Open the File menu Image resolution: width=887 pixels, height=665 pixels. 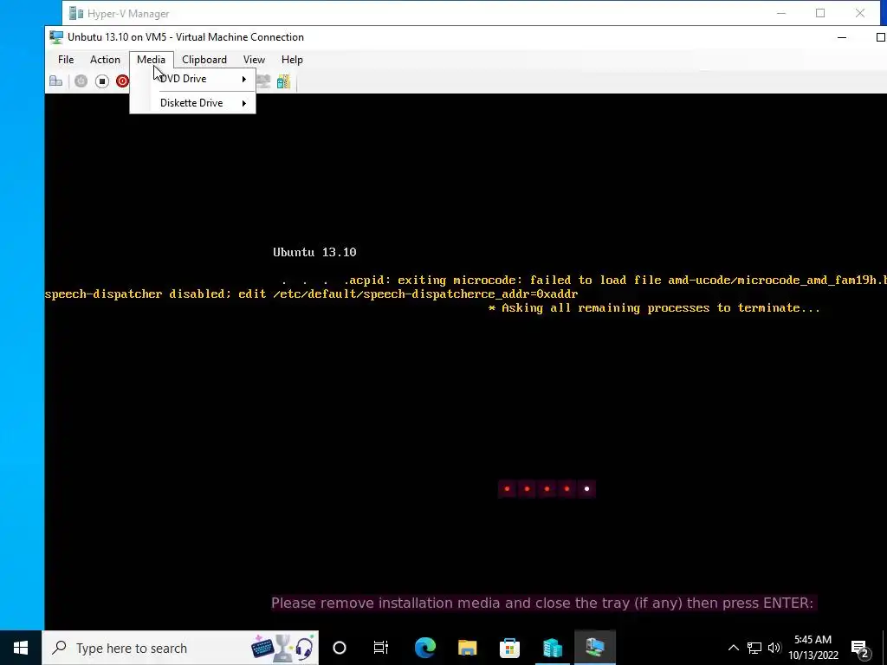click(66, 60)
